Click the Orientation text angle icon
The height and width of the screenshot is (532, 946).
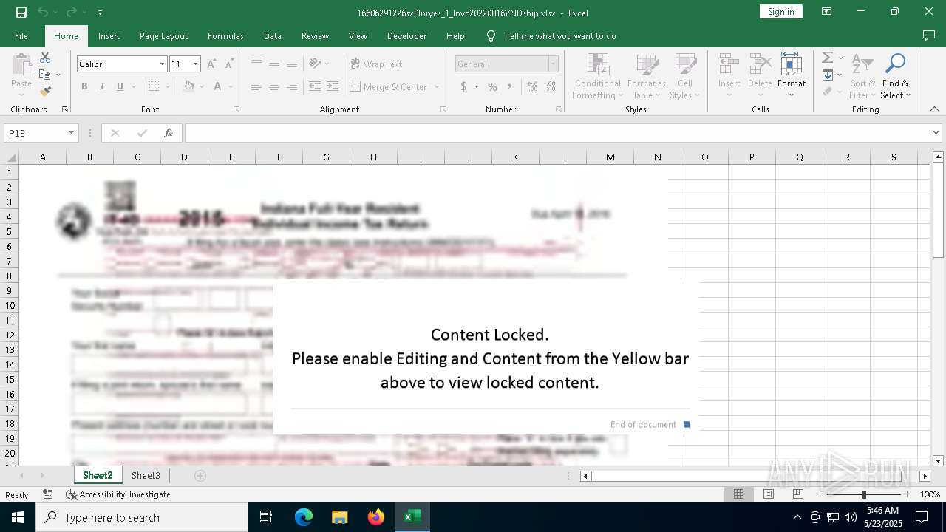(x=316, y=64)
